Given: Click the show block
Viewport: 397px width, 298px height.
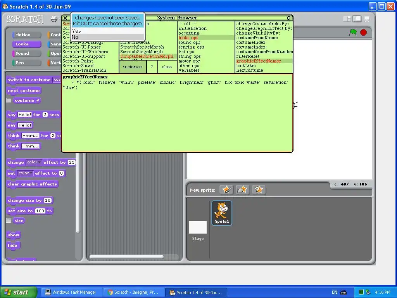Looking at the screenshot, I should pos(14,235).
